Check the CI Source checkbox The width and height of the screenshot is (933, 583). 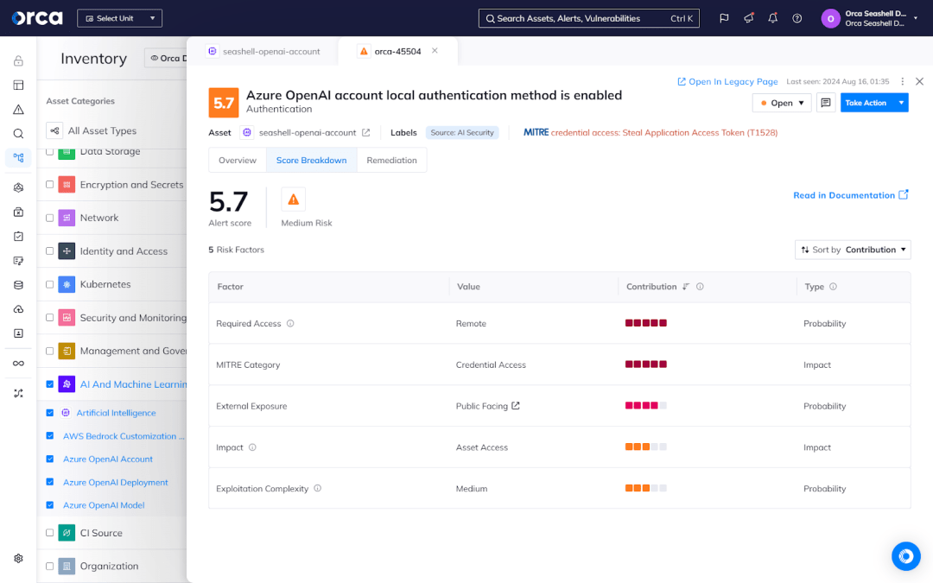(x=50, y=533)
